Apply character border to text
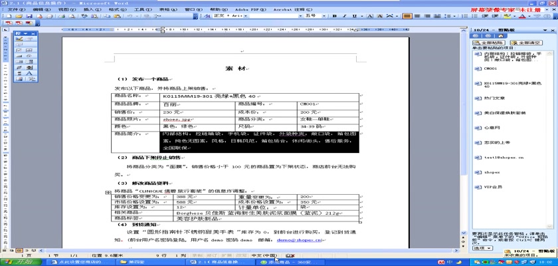 click(370, 16)
